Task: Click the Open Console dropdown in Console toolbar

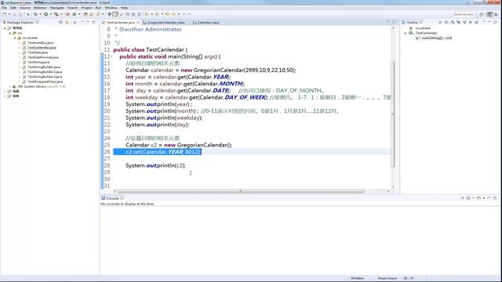Action: click(x=484, y=198)
